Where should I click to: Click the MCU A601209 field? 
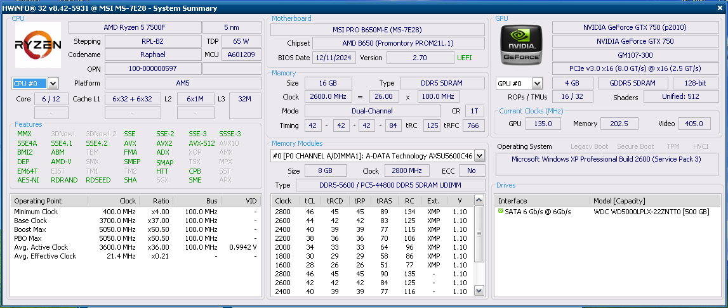tap(241, 55)
